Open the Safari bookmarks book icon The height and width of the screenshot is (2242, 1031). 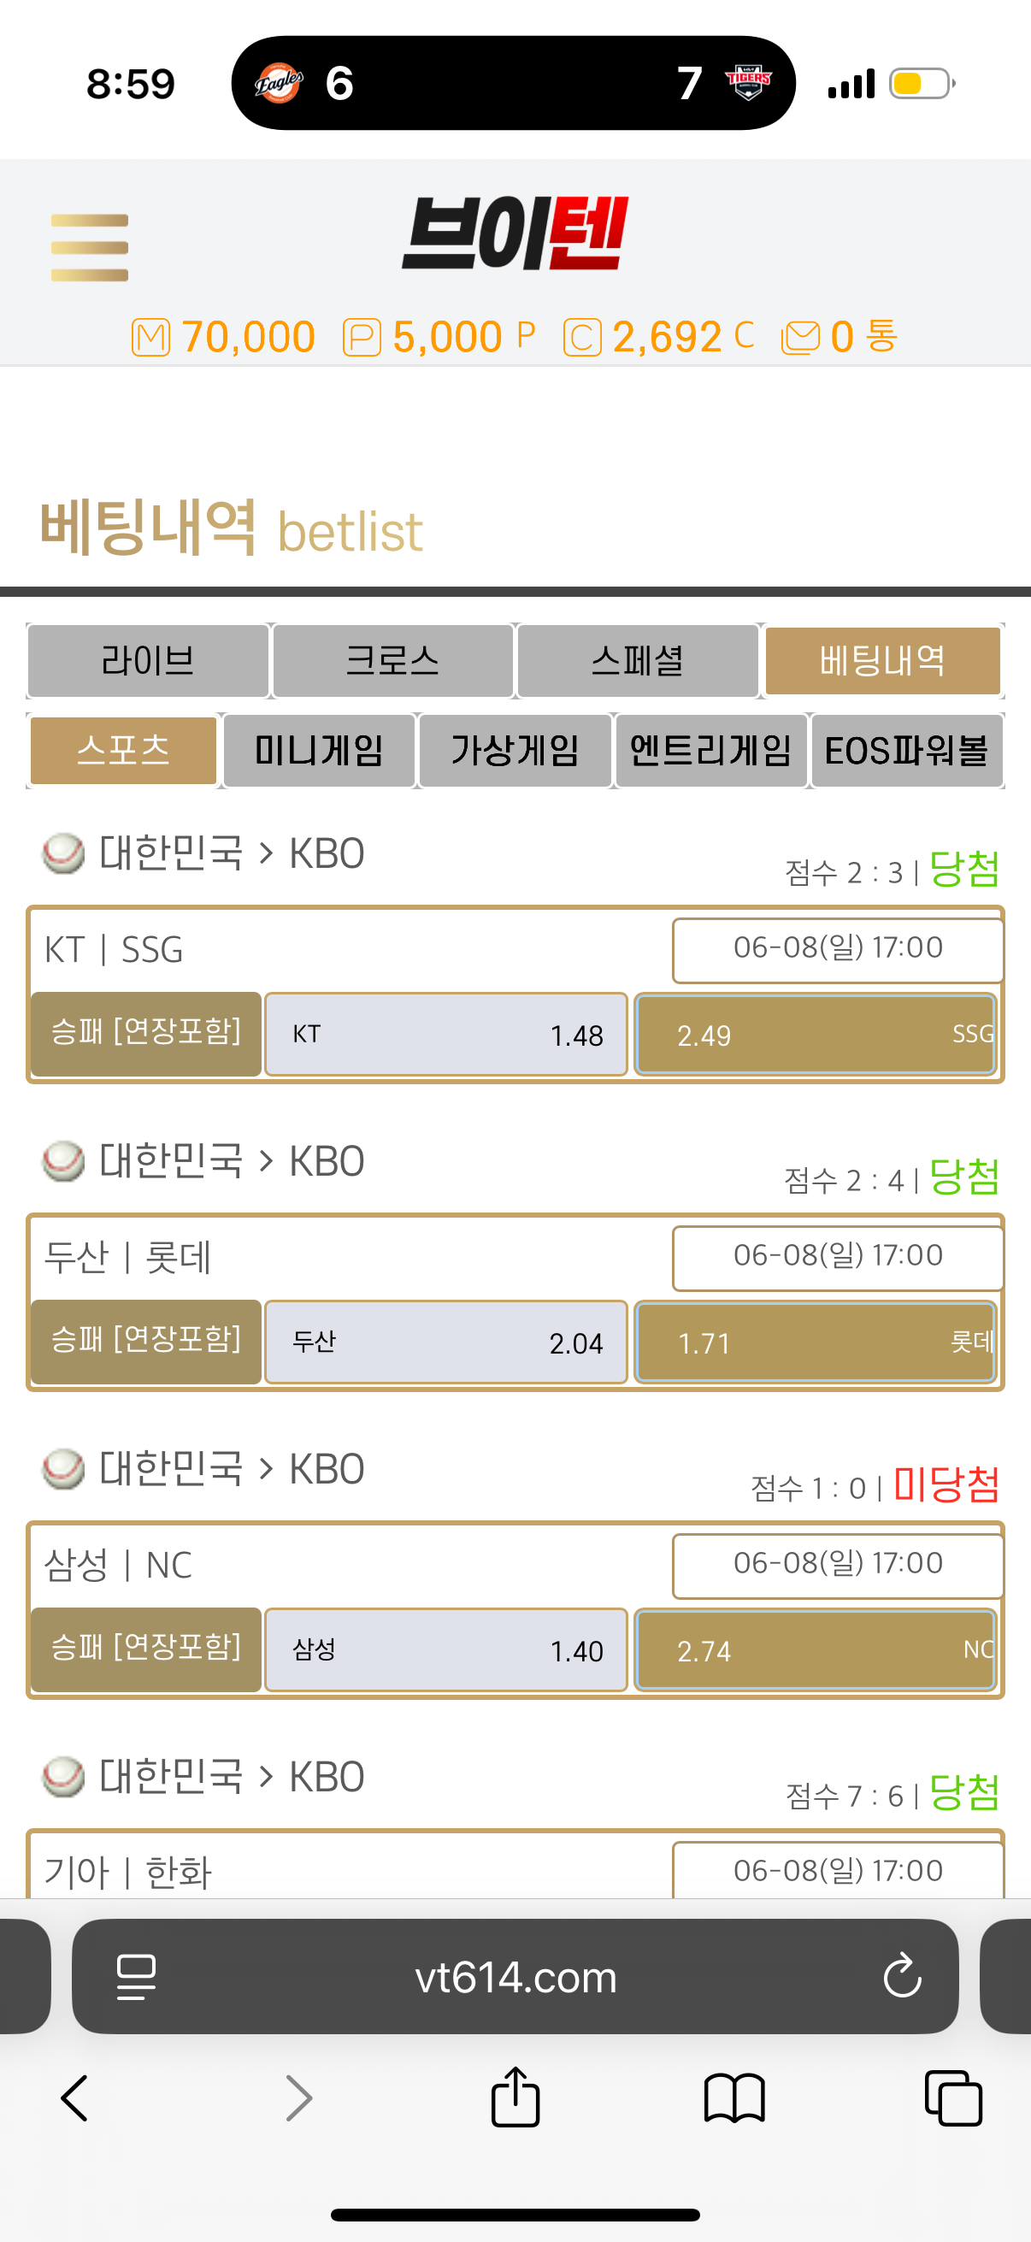tap(734, 2098)
